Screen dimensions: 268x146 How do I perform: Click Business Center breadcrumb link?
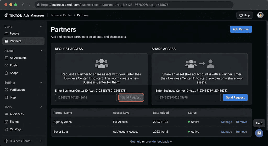tap(61, 15)
